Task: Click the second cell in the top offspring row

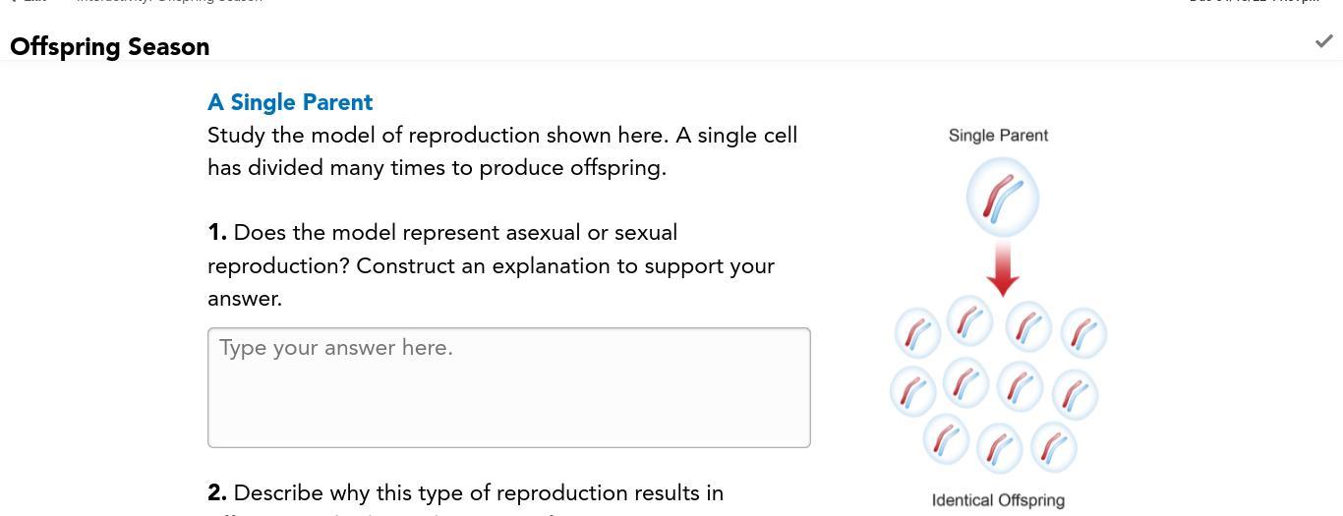Action: pos(969,321)
